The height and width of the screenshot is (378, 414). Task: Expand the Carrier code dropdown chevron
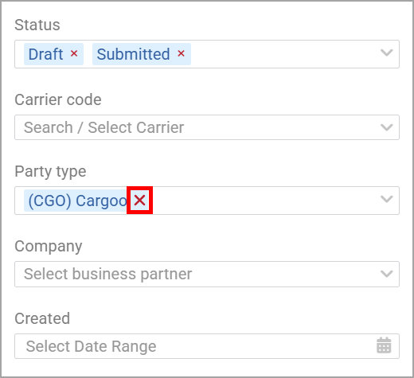click(x=386, y=127)
